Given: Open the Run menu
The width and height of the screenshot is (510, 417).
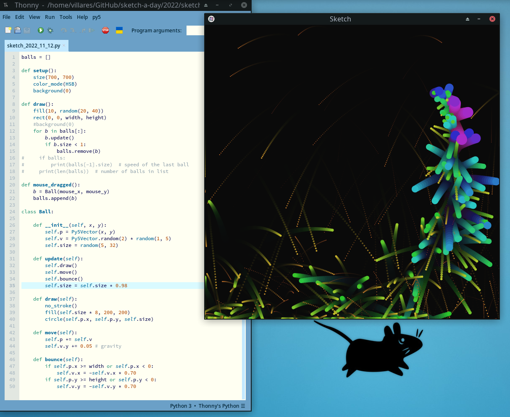Looking at the screenshot, I should coord(50,17).
